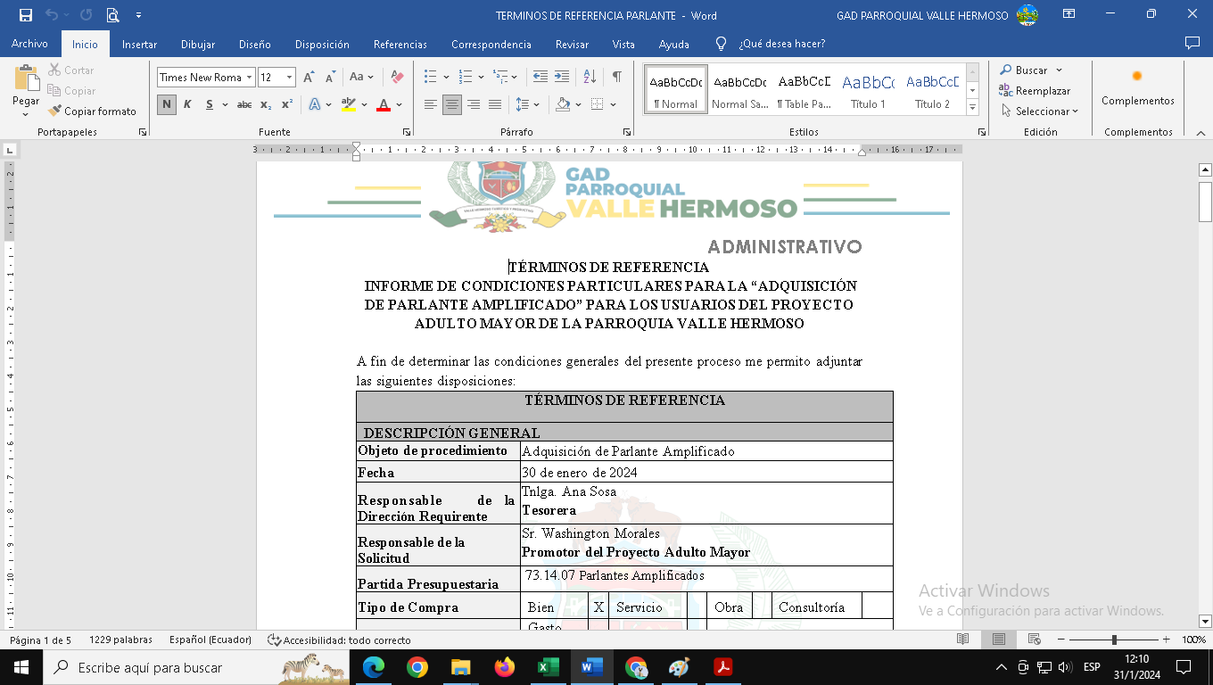
Task: Increase paragraph indent
Action: pyautogui.click(x=562, y=78)
